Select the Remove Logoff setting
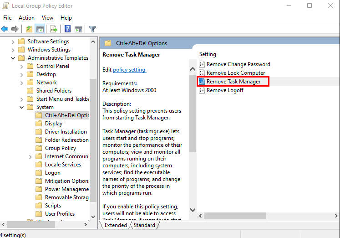Viewport: 340px width, 238px height. [225, 90]
